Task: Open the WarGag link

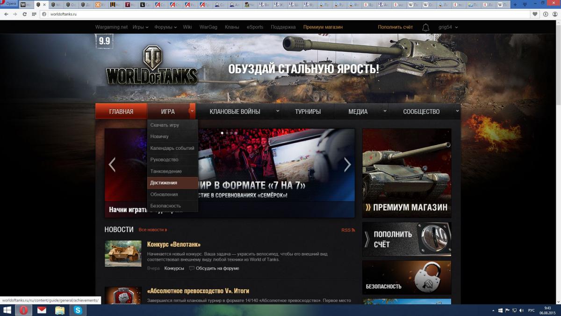Action: click(x=209, y=27)
